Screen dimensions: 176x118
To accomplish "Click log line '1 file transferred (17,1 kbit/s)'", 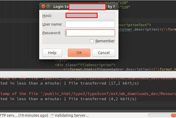I will [x=101, y=83].
